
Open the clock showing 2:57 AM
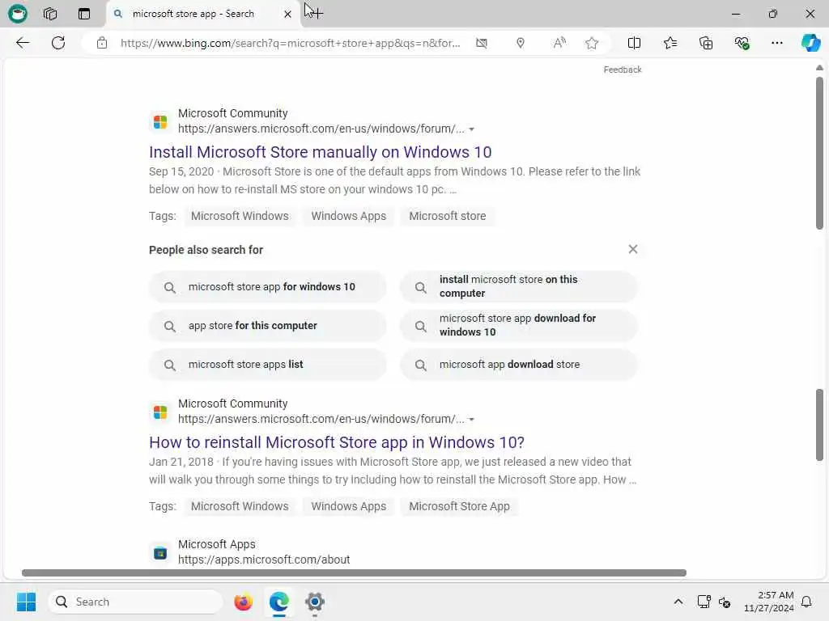[769, 602]
